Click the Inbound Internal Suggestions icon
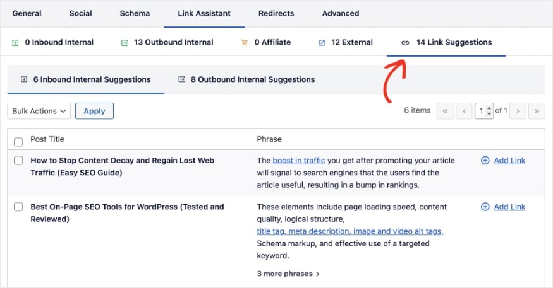553x288 pixels. coord(23,79)
